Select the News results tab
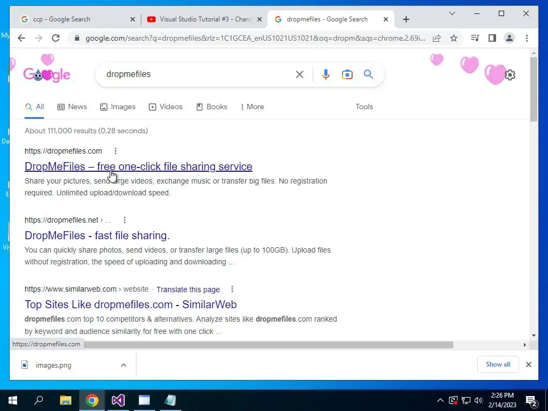This screenshot has width=548, height=411. (x=72, y=106)
